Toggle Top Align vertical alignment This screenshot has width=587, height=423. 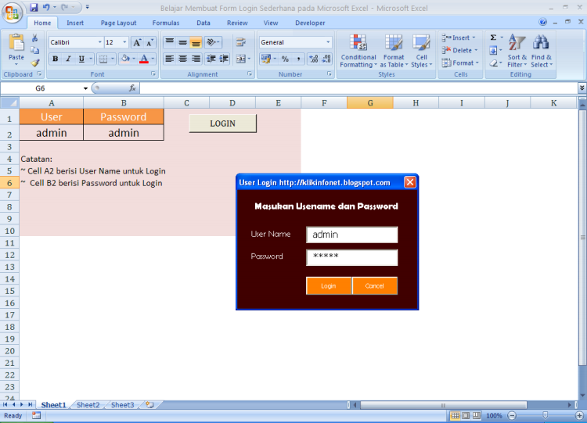pos(170,42)
